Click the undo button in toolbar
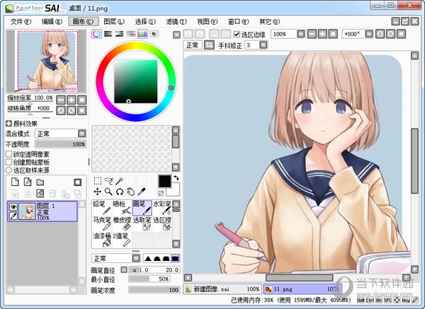 pos(188,34)
